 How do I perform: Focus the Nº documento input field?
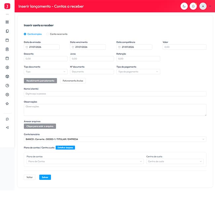coord(92,72)
